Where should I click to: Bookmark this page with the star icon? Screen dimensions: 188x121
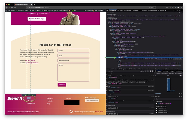pos(155,7)
